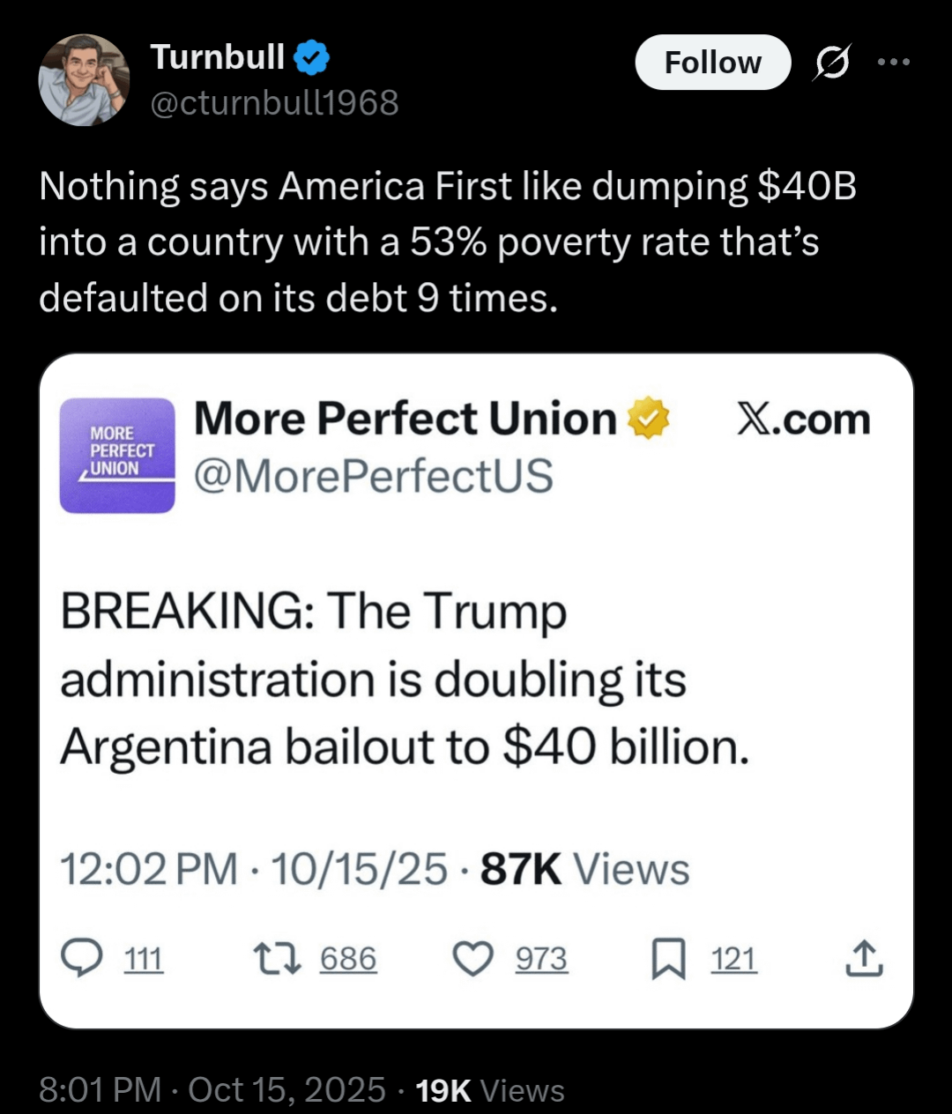Like the quoted post with heart icon

click(x=473, y=959)
